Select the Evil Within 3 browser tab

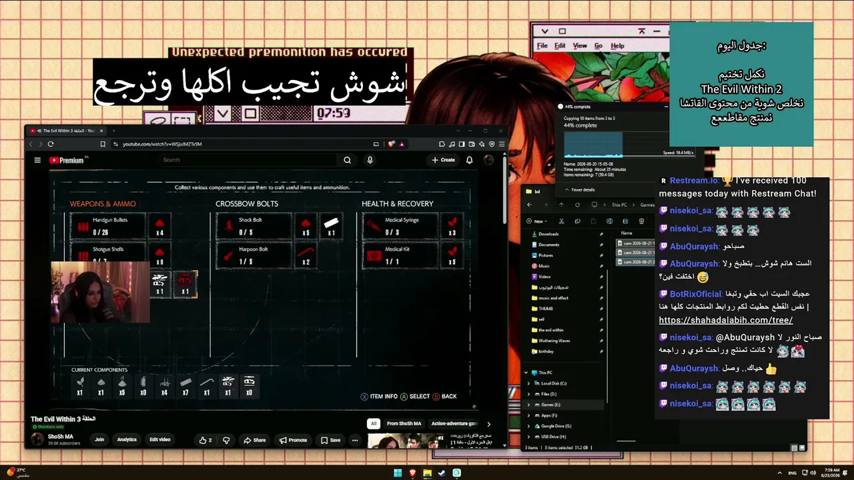[x=67, y=131]
